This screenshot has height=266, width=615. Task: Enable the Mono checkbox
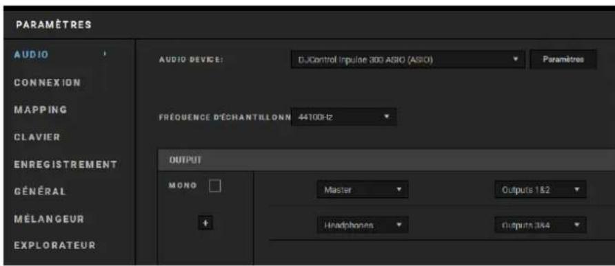pyautogui.click(x=215, y=186)
